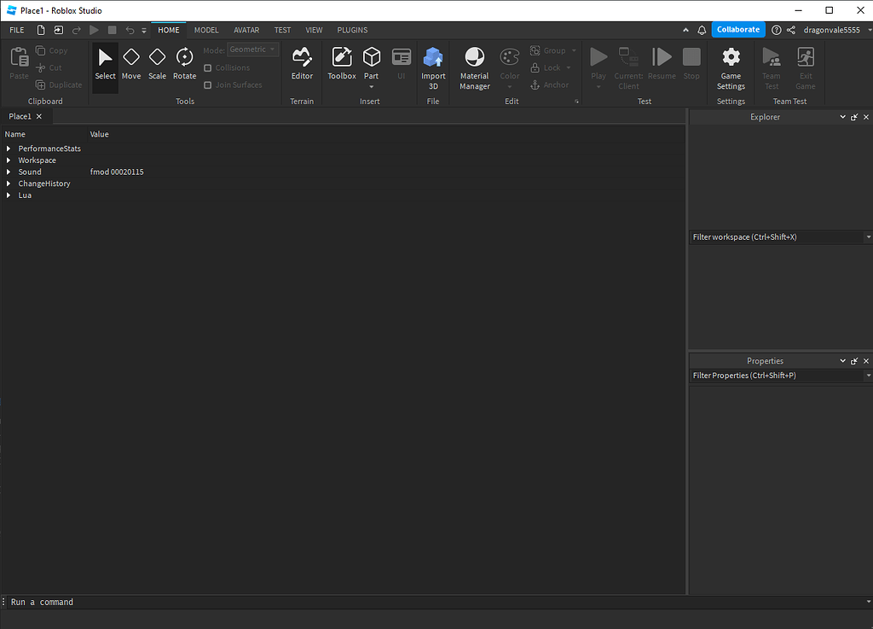
Task: Activate the Move tool
Action: tap(130, 65)
